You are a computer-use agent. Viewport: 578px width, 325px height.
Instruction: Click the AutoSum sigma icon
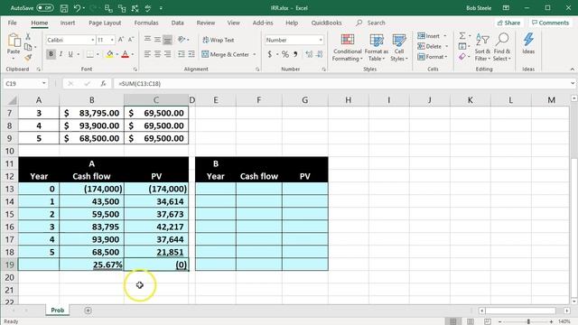click(x=462, y=36)
